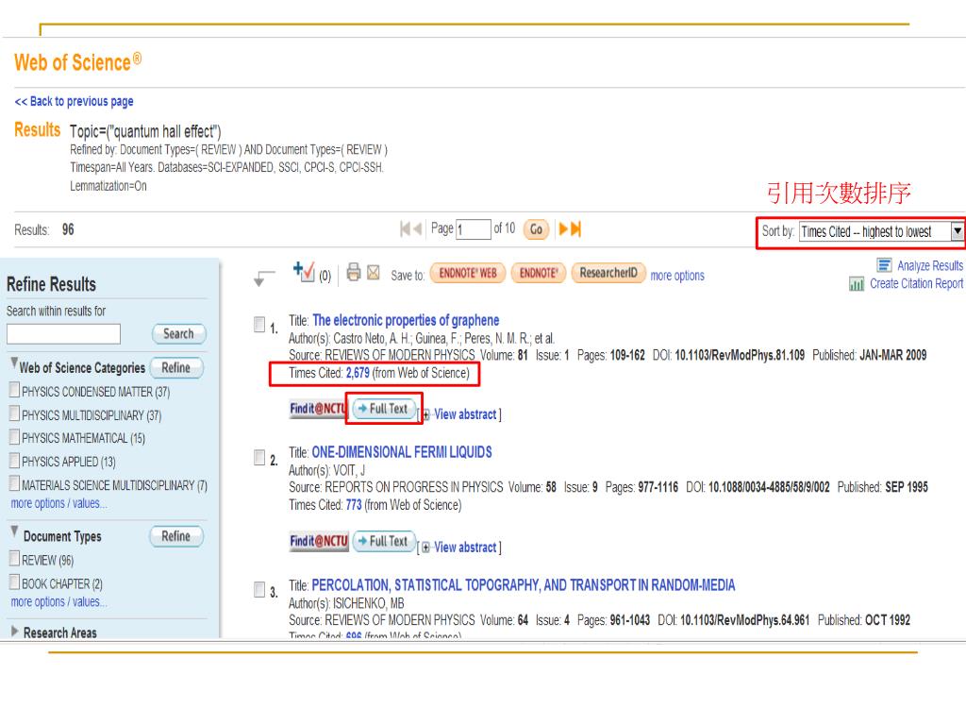
Task: Save to EndNote Web
Action: tap(468, 273)
